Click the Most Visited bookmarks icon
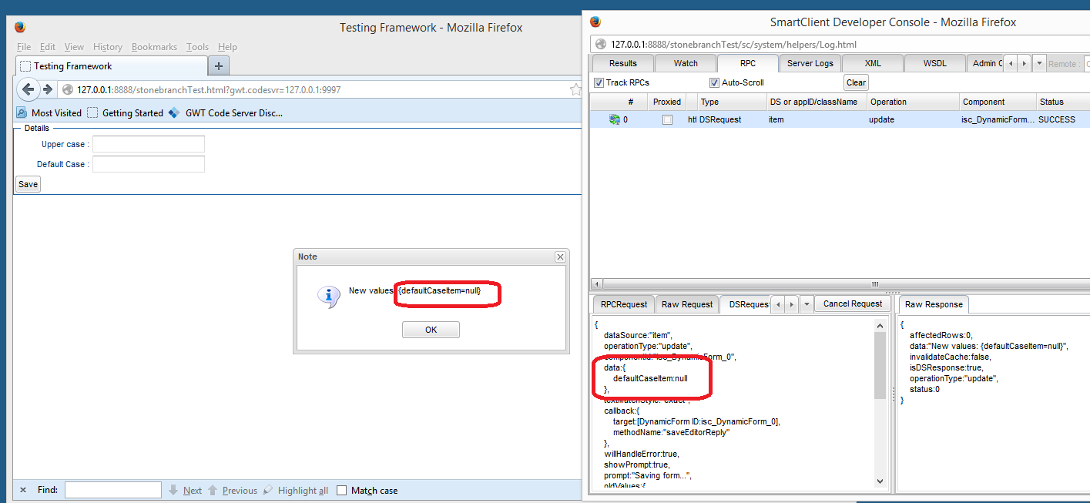The image size is (1090, 503). point(22,113)
